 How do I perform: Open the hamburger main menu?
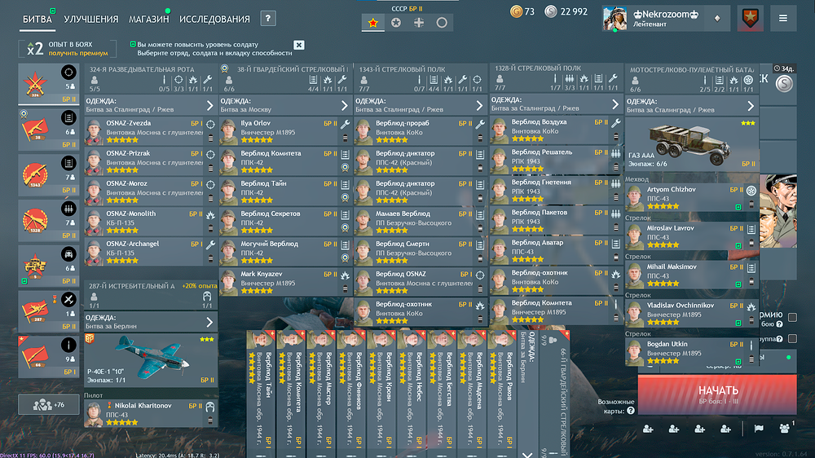point(783,18)
